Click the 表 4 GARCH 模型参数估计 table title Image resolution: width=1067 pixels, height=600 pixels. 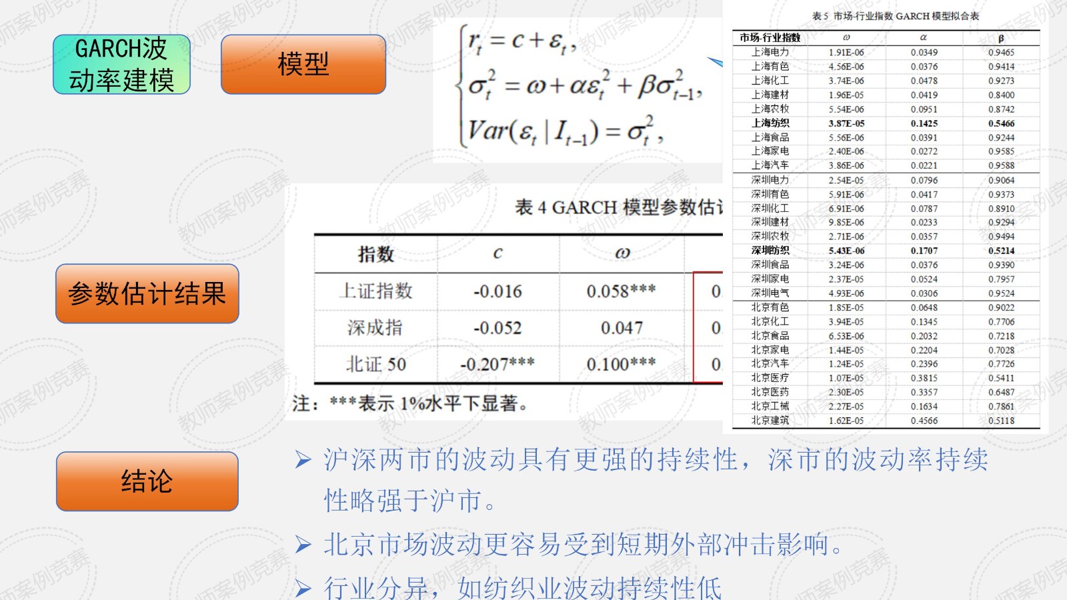618,207
